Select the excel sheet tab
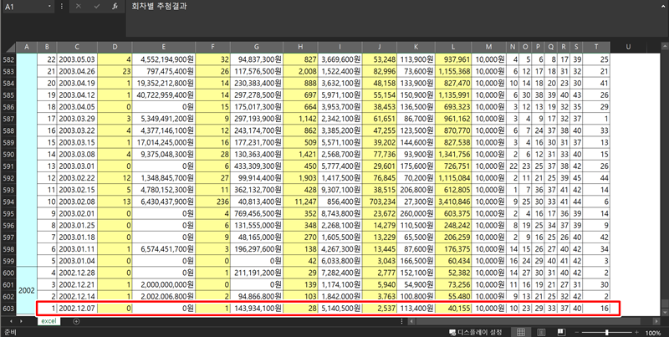Image resolution: width=669 pixels, height=337 pixels. 49,321
